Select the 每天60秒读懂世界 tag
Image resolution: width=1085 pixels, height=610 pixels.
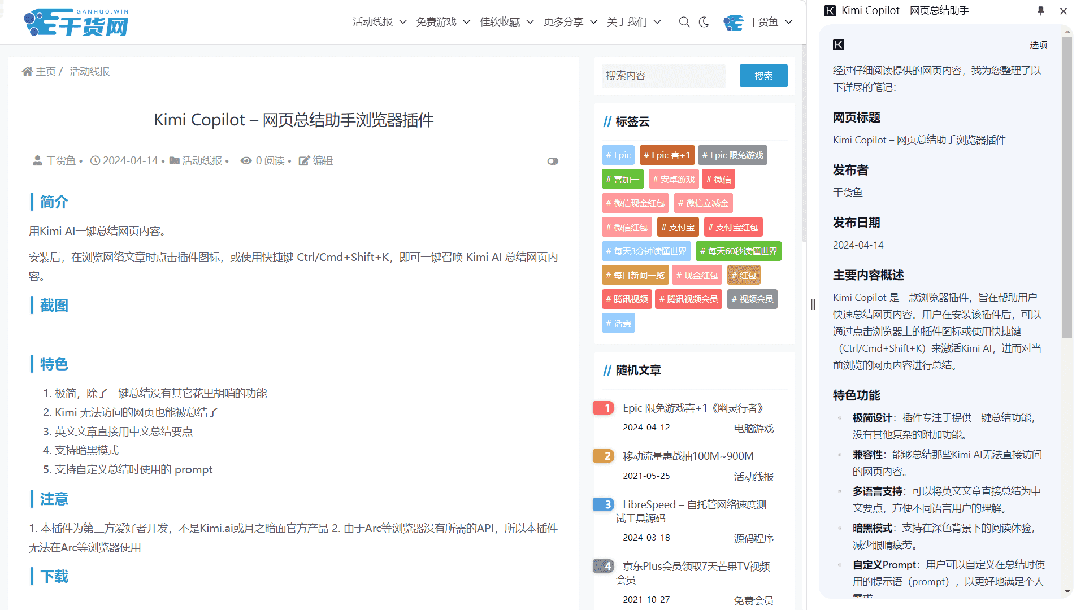pos(739,251)
